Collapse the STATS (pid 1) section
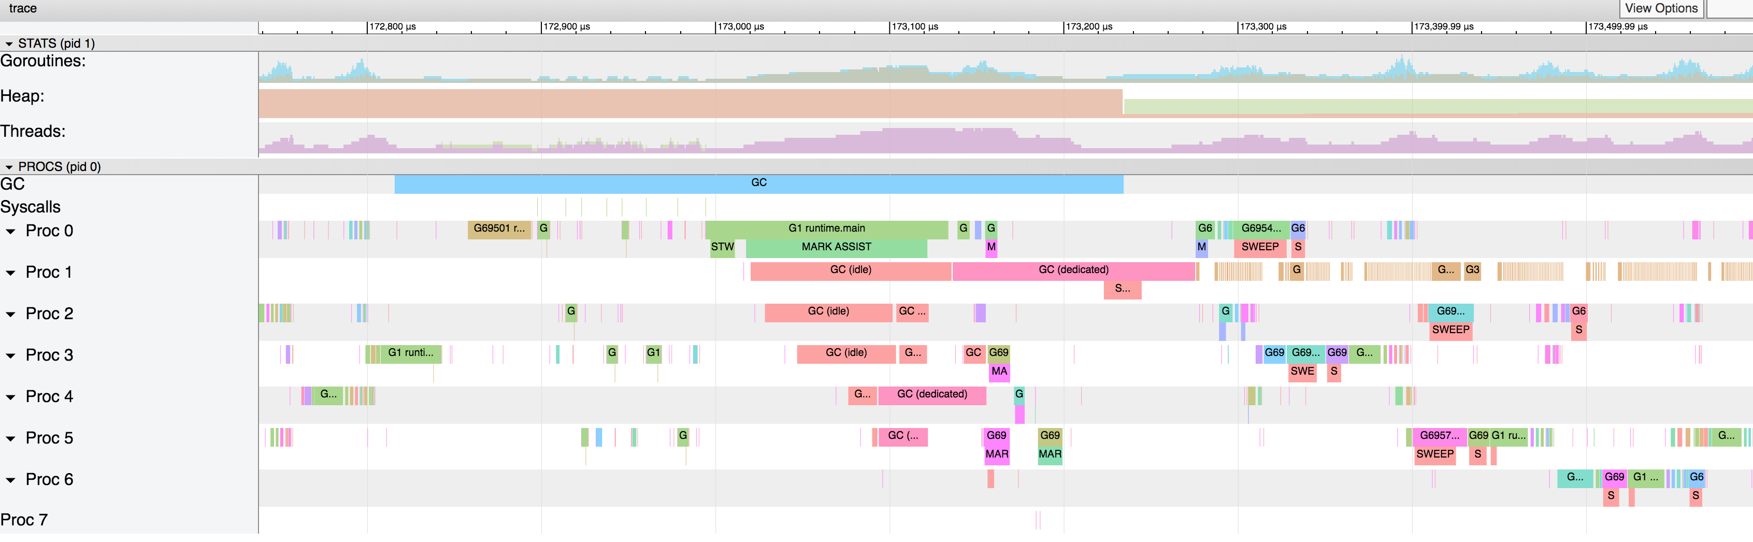Image resolution: width=1753 pixels, height=542 pixels. coord(9,44)
